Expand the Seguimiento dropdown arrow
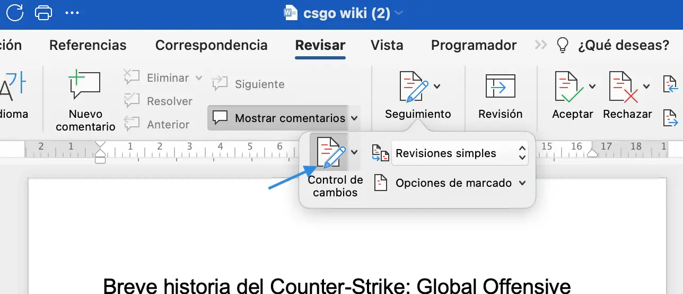The image size is (683, 294). point(437,87)
